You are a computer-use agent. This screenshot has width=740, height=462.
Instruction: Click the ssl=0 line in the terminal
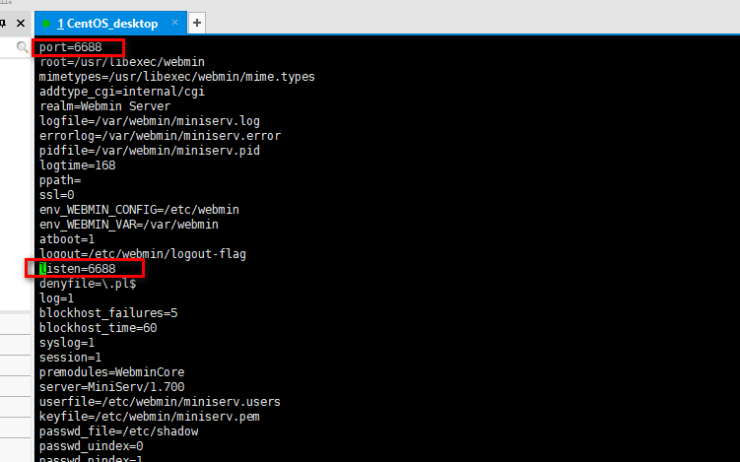click(x=56, y=194)
